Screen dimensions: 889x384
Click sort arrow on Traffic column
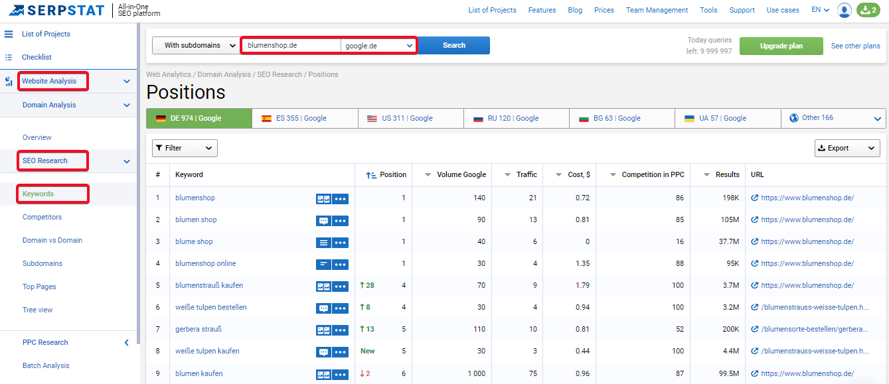(508, 175)
